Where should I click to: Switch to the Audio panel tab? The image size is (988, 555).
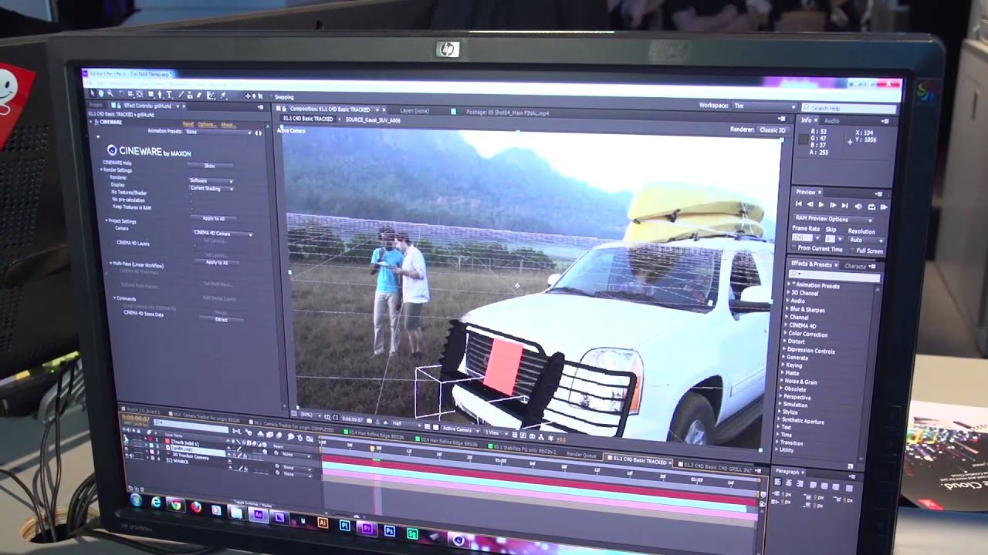click(x=832, y=121)
